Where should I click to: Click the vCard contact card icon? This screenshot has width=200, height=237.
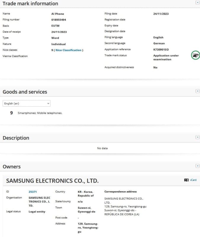pyautogui.click(x=186, y=180)
